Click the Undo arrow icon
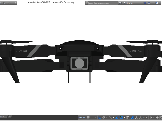 (4, 3)
